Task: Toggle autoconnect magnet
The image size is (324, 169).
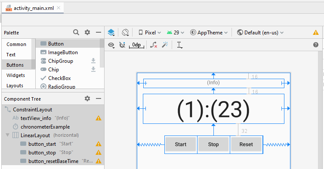Action: (x=122, y=45)
